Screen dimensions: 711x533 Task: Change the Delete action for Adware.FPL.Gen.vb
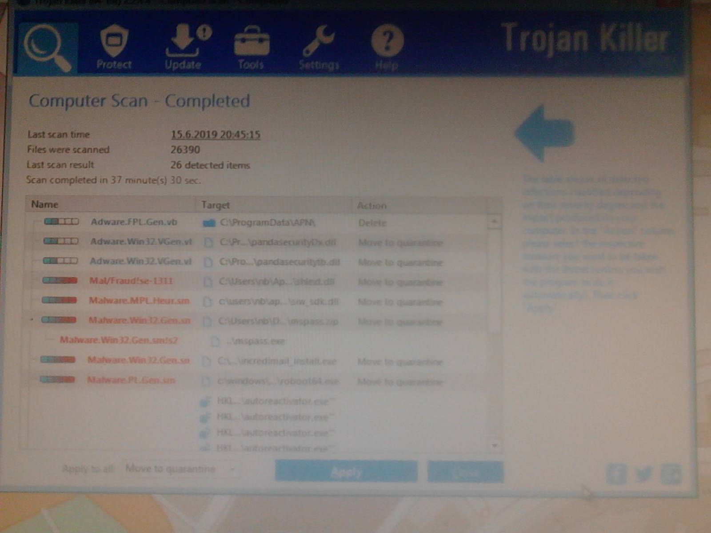pos(372,223)
